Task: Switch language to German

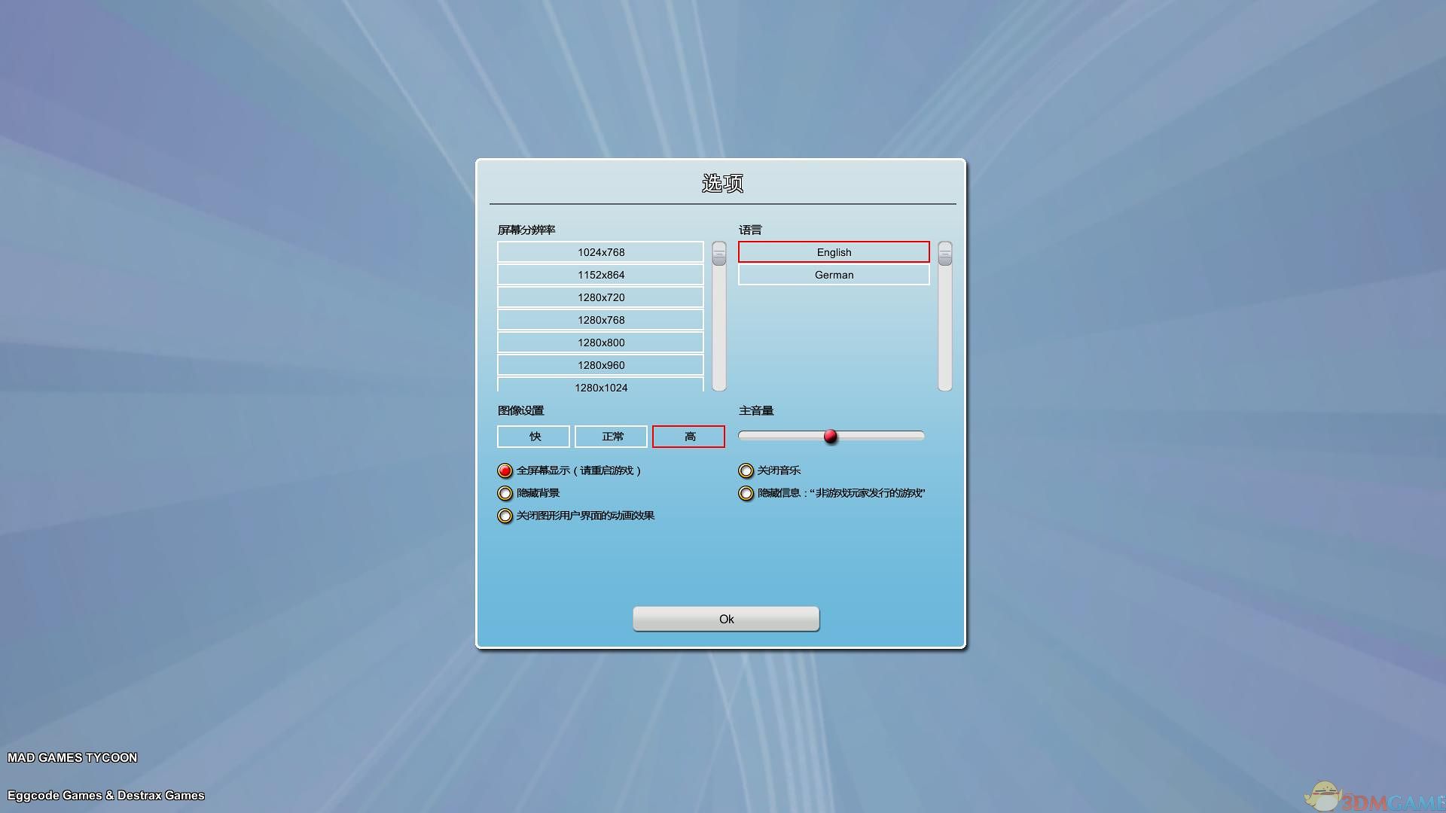Action: (834, 275)
